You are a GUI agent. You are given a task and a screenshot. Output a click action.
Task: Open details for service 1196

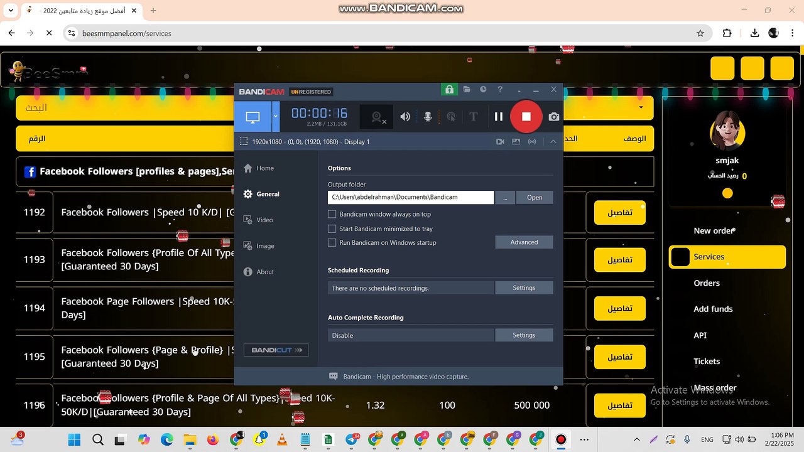point(619,405)
